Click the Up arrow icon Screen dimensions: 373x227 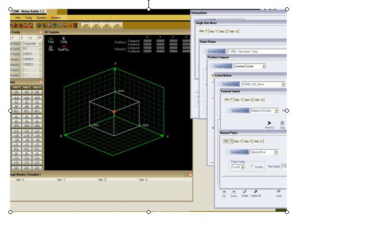(225, 192)
